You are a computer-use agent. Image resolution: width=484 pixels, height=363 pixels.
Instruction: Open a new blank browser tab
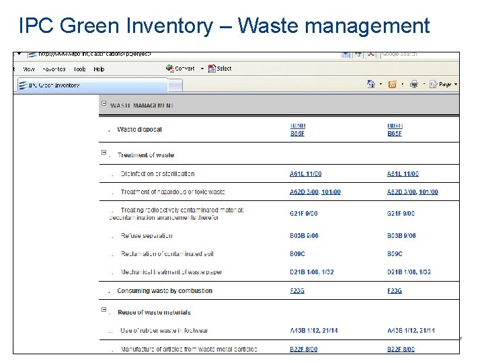coord(175,85)
